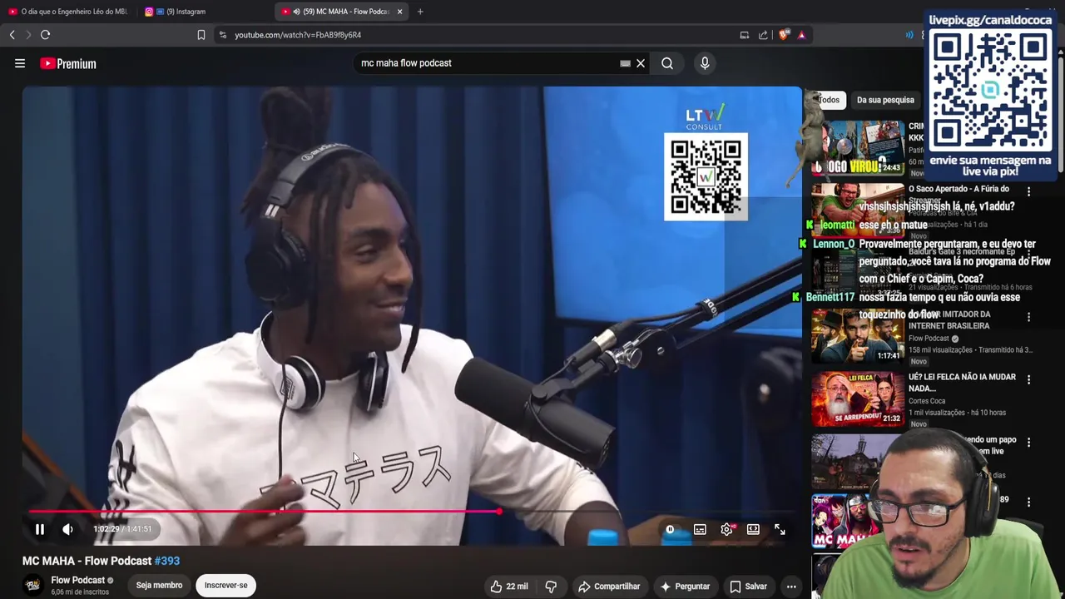Start voice search with microphone

[705, 63]
